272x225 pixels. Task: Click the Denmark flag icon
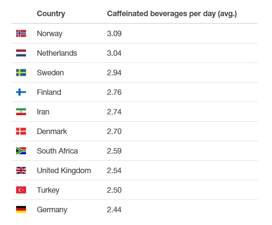pyautogui.click(x=21, y=131)
